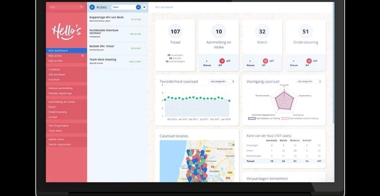Screen dimensions: 380x196
Task: Open Ondersteuning in the sidebar
Action: tap(57, 112)
